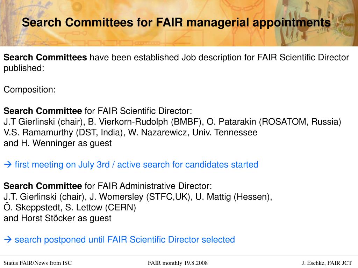358x268 pixels.
Task: Click "Search Committee" heading for Administrative Director
Action: click(43, 186)
